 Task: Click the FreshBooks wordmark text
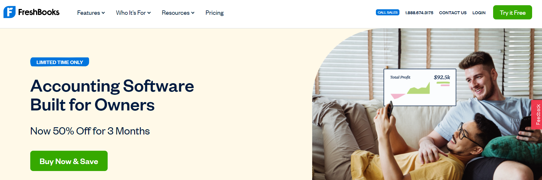(x=39, y=12)
